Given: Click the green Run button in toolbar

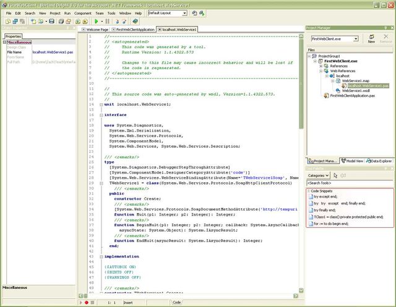Looking at the screenshot, I should click(x=97, y=22).
